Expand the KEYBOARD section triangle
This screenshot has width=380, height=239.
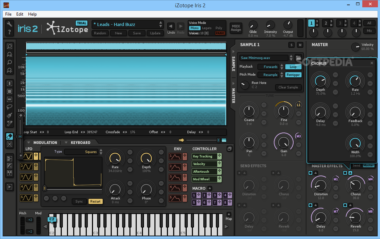click(x=66, y=143)
